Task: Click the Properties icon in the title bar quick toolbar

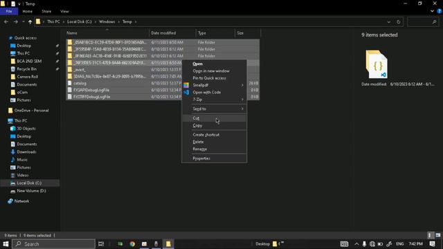Action: (13, 3)
